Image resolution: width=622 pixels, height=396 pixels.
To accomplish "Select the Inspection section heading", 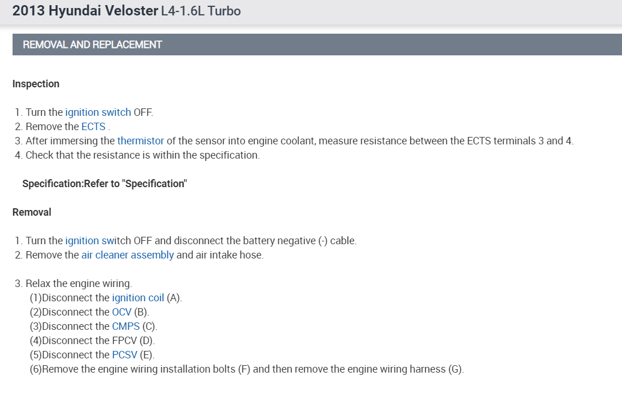I will pyautogui.click(x=36, y=84).
